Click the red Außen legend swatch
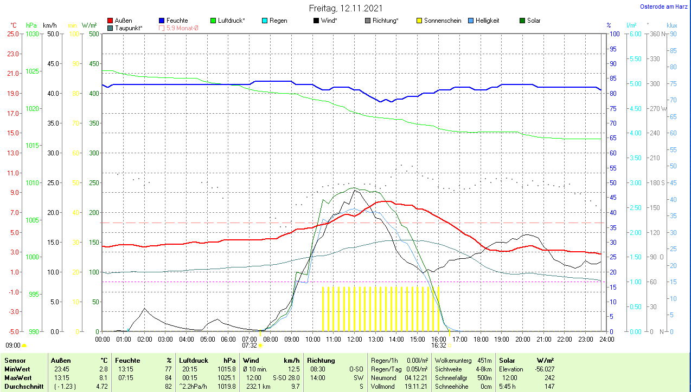The width and height of the screenshot is (691, 392). click(111, 21)
